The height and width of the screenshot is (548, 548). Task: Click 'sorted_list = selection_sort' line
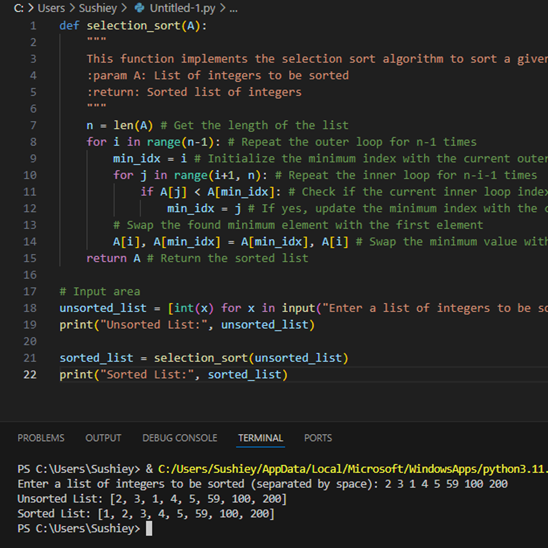tap(204, 358)
